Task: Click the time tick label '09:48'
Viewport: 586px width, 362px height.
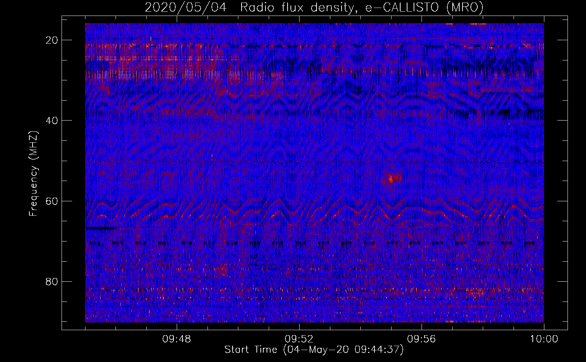Action: click(x=177, y=339)
